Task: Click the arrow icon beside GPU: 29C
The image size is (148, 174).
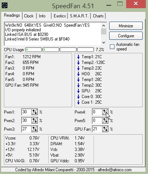Action: tap(78, 91)
